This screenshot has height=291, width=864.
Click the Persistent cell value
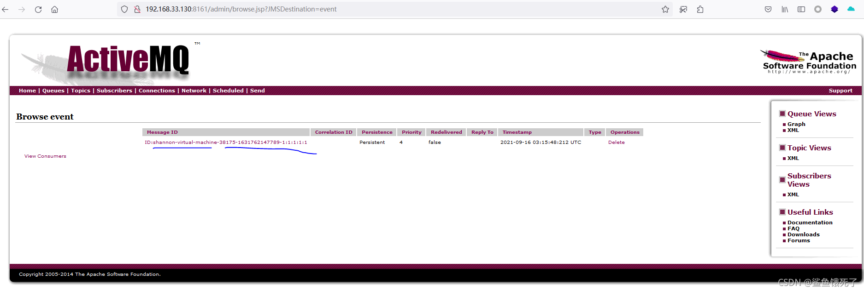[x=372, y=143]
